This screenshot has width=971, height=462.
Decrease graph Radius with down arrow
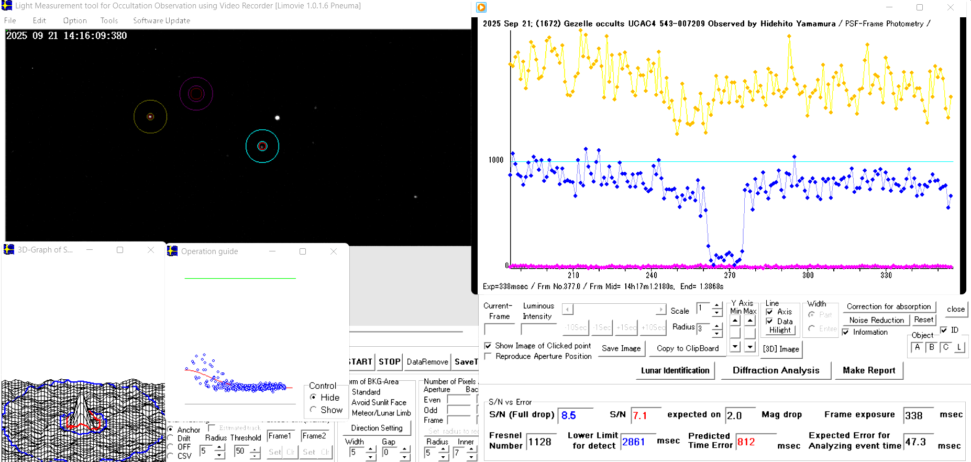coord(717,333)
